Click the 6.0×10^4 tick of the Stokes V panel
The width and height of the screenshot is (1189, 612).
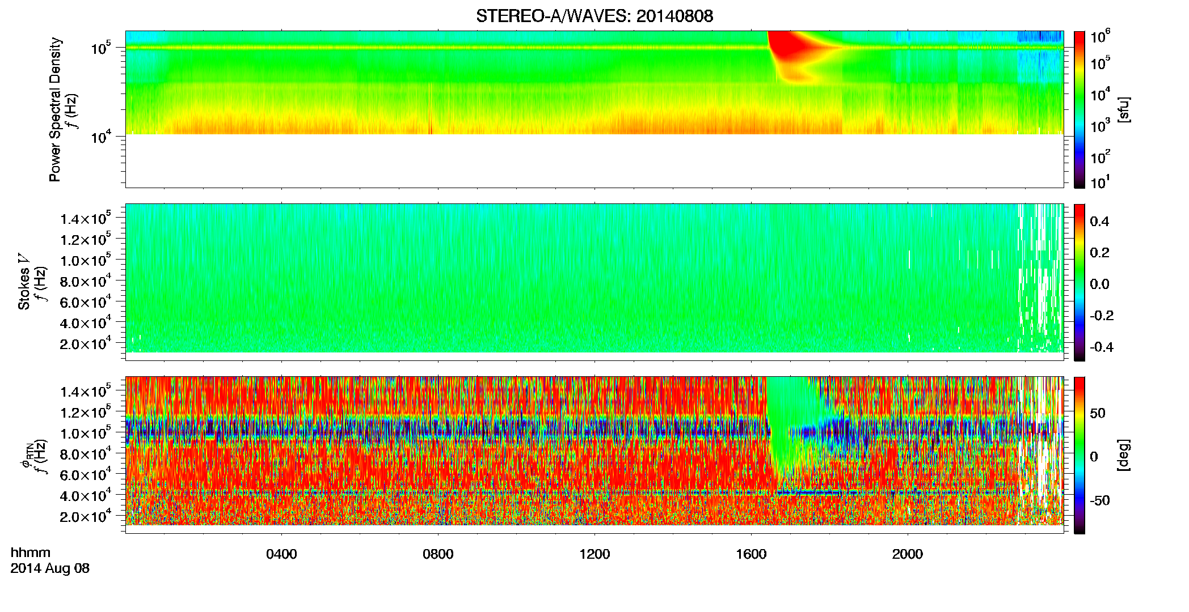86,302
